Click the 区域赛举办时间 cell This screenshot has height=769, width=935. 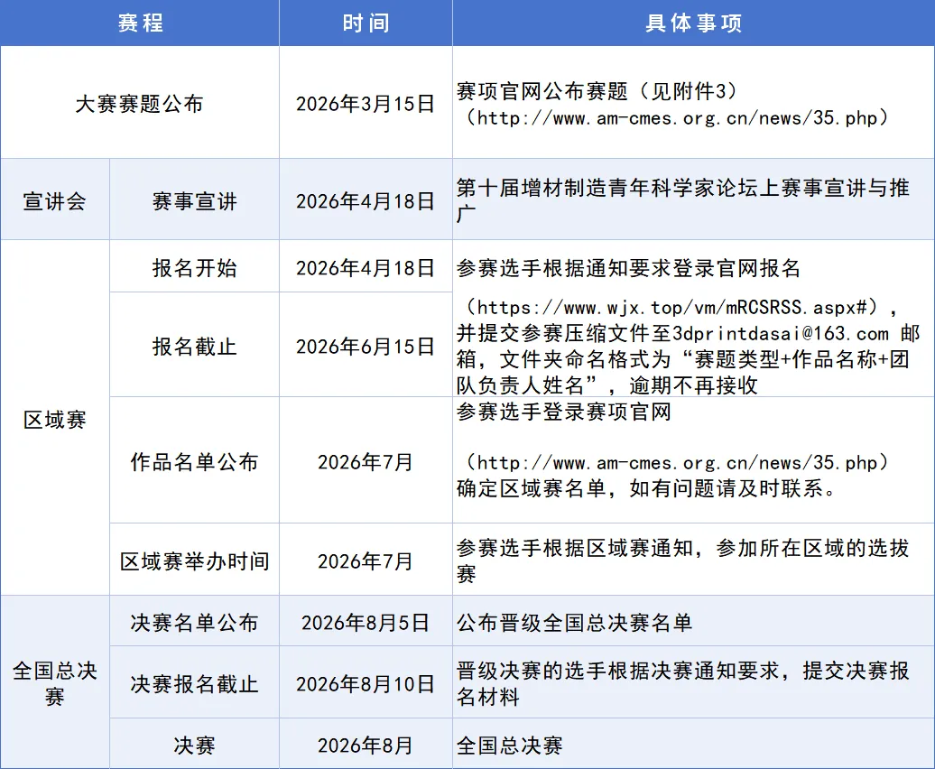click(194, 560)
